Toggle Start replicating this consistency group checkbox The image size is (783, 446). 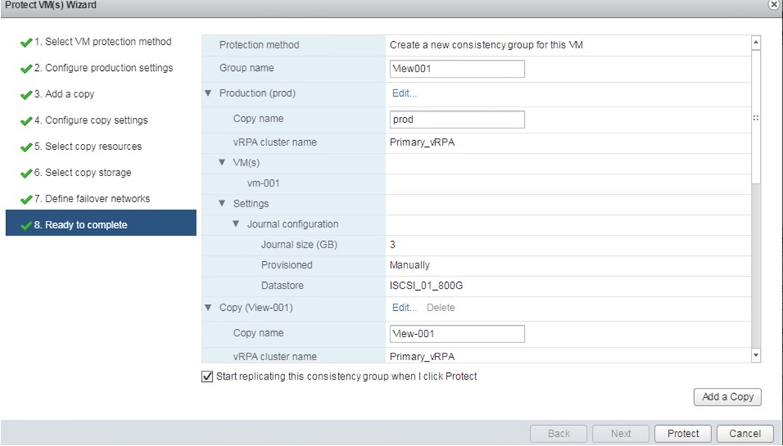[x=207, y=377]
